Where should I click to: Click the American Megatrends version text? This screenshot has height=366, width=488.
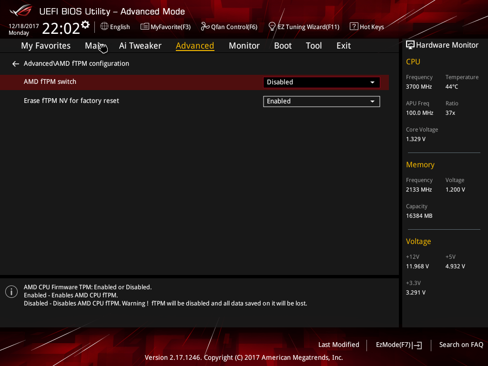point(244,357)
